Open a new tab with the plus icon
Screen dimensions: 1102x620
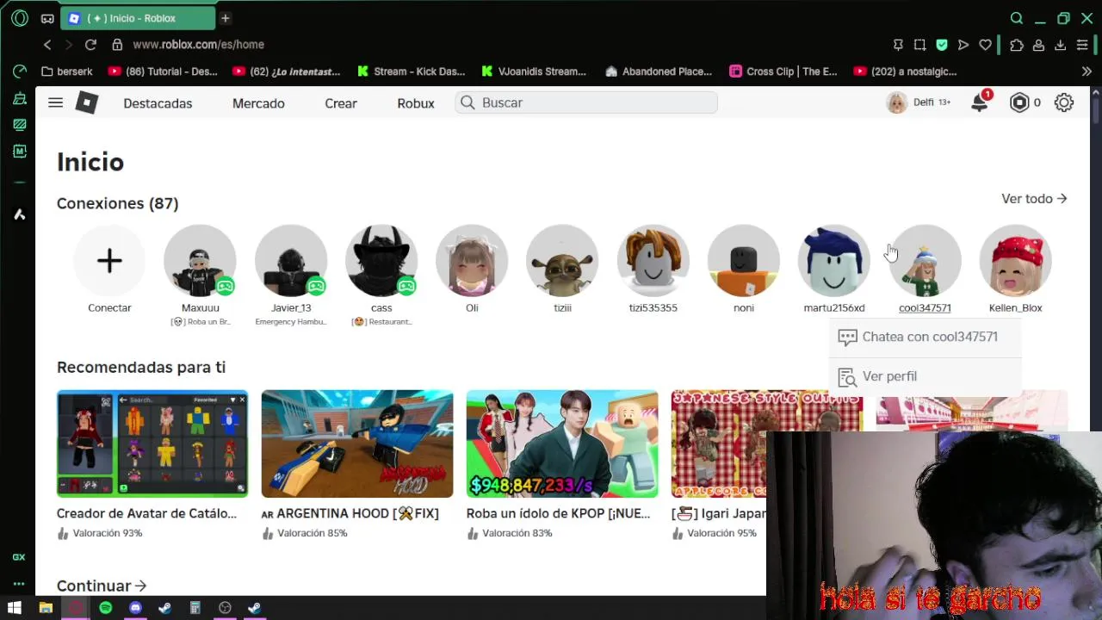point(225,18)
